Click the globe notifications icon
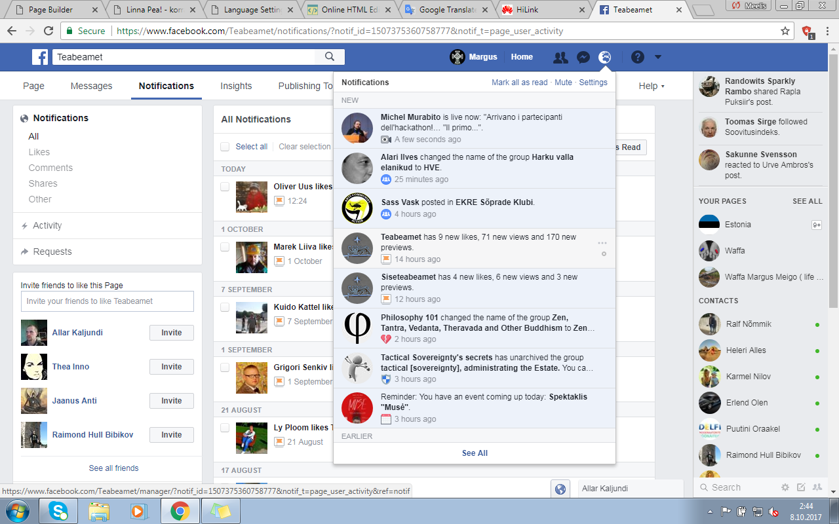The width and height of the screenshot is (839, 524). 605,58
